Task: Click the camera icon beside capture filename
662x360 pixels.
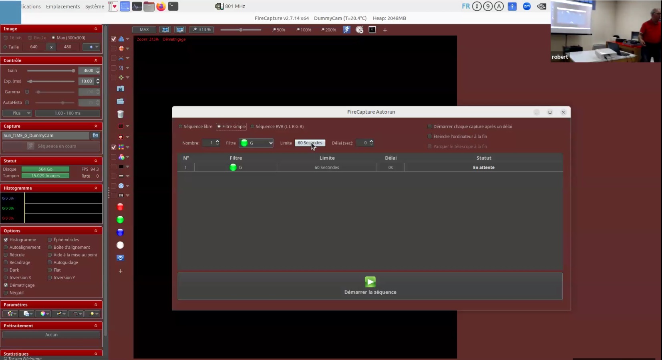Action: 95,135
